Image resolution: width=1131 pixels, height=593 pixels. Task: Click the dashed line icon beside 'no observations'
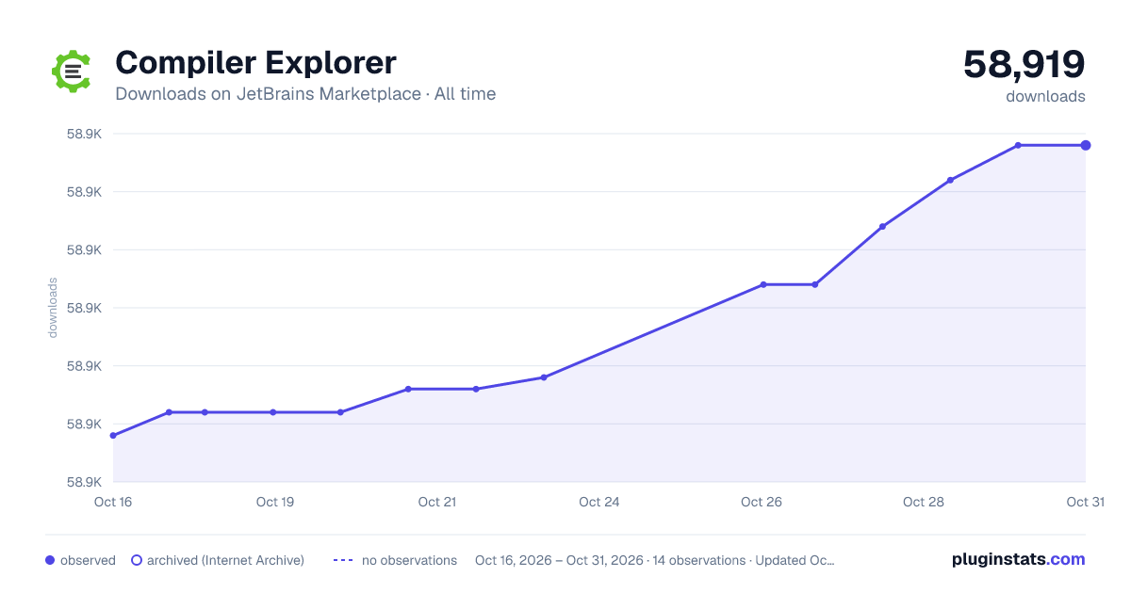[343, 560]
